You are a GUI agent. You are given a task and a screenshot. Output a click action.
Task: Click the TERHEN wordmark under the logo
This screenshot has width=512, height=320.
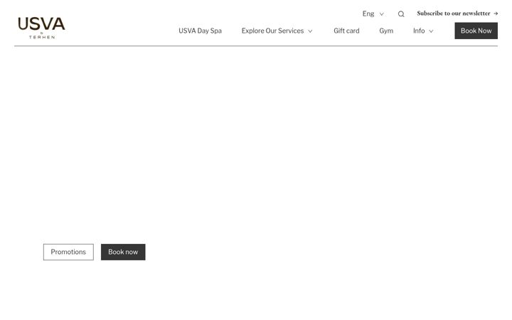point(42,37)
